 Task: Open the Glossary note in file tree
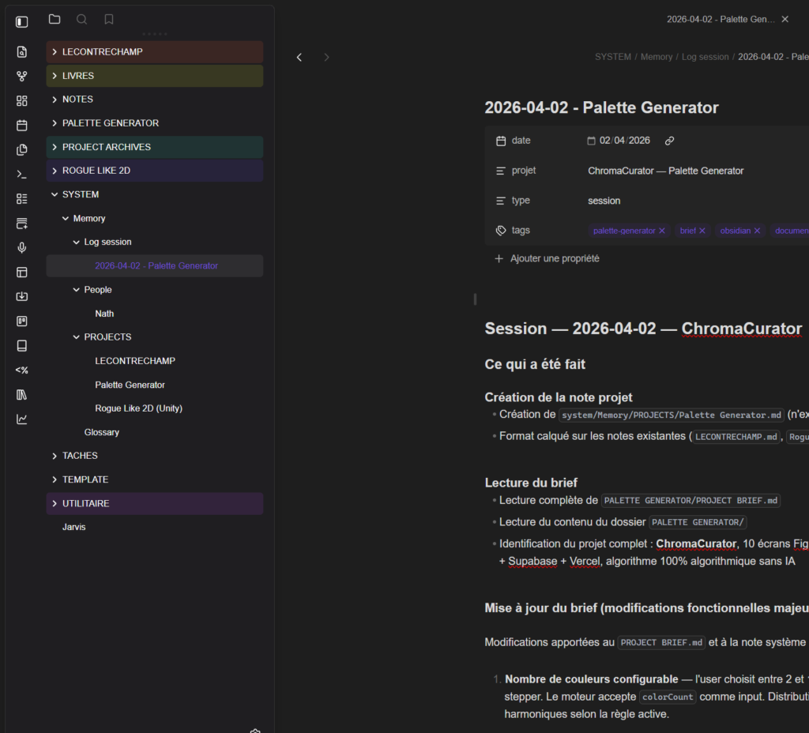click(x=102, y=432)
